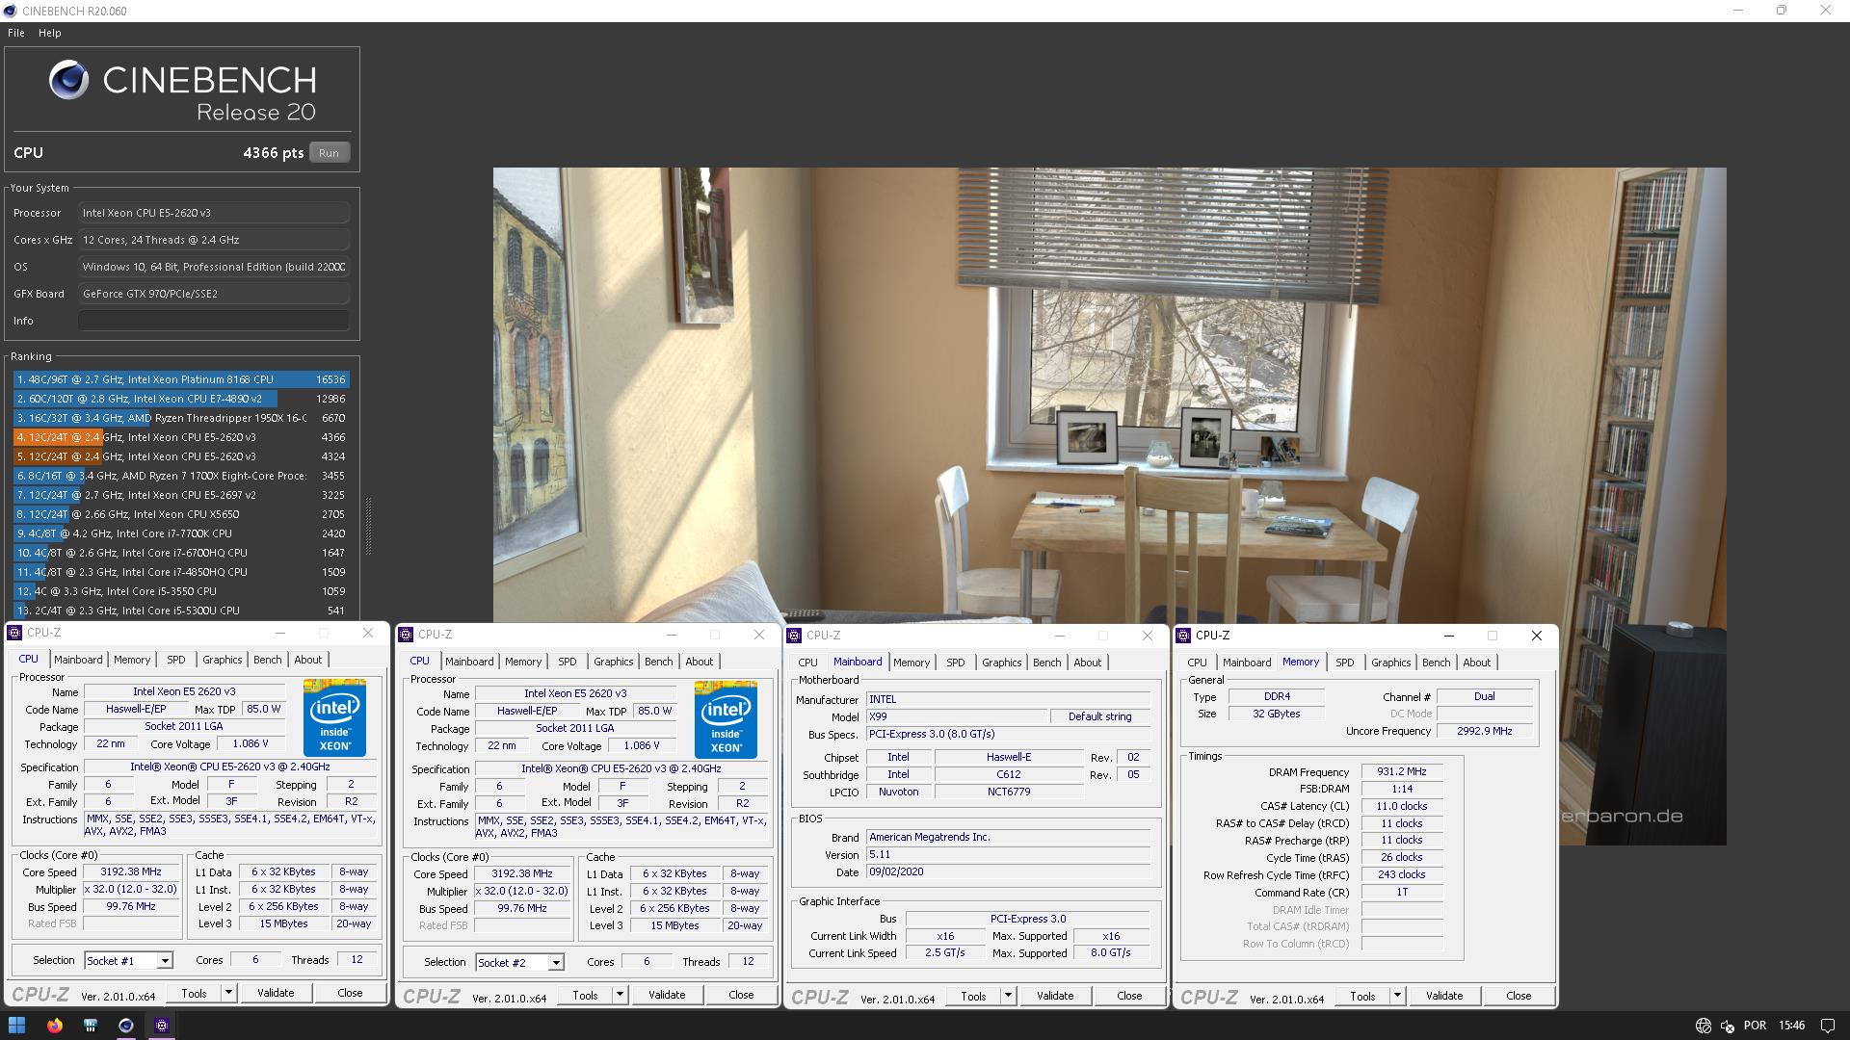1850x1040 pixels.
Task: Open the notification center icon
Action: 1827,1025
